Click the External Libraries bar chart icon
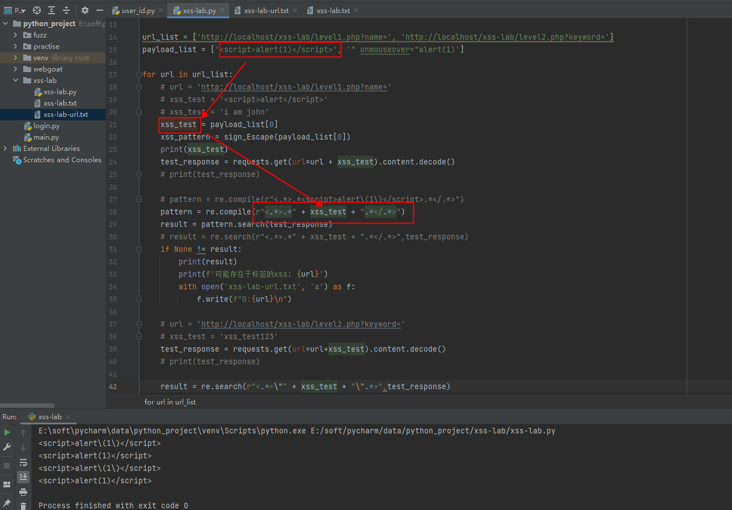This screenshot has width=732, height=510. point(17,149)
